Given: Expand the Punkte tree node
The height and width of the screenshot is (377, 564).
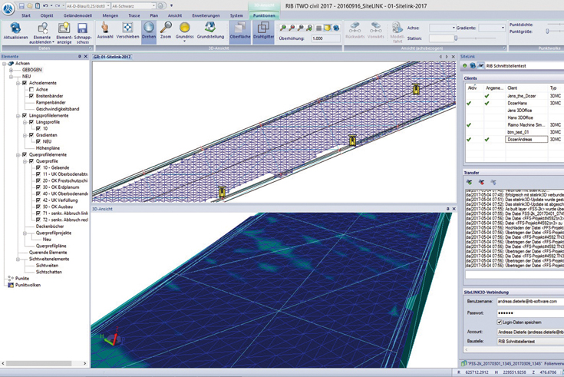Looking at the screenshot, I should [9, 278].
